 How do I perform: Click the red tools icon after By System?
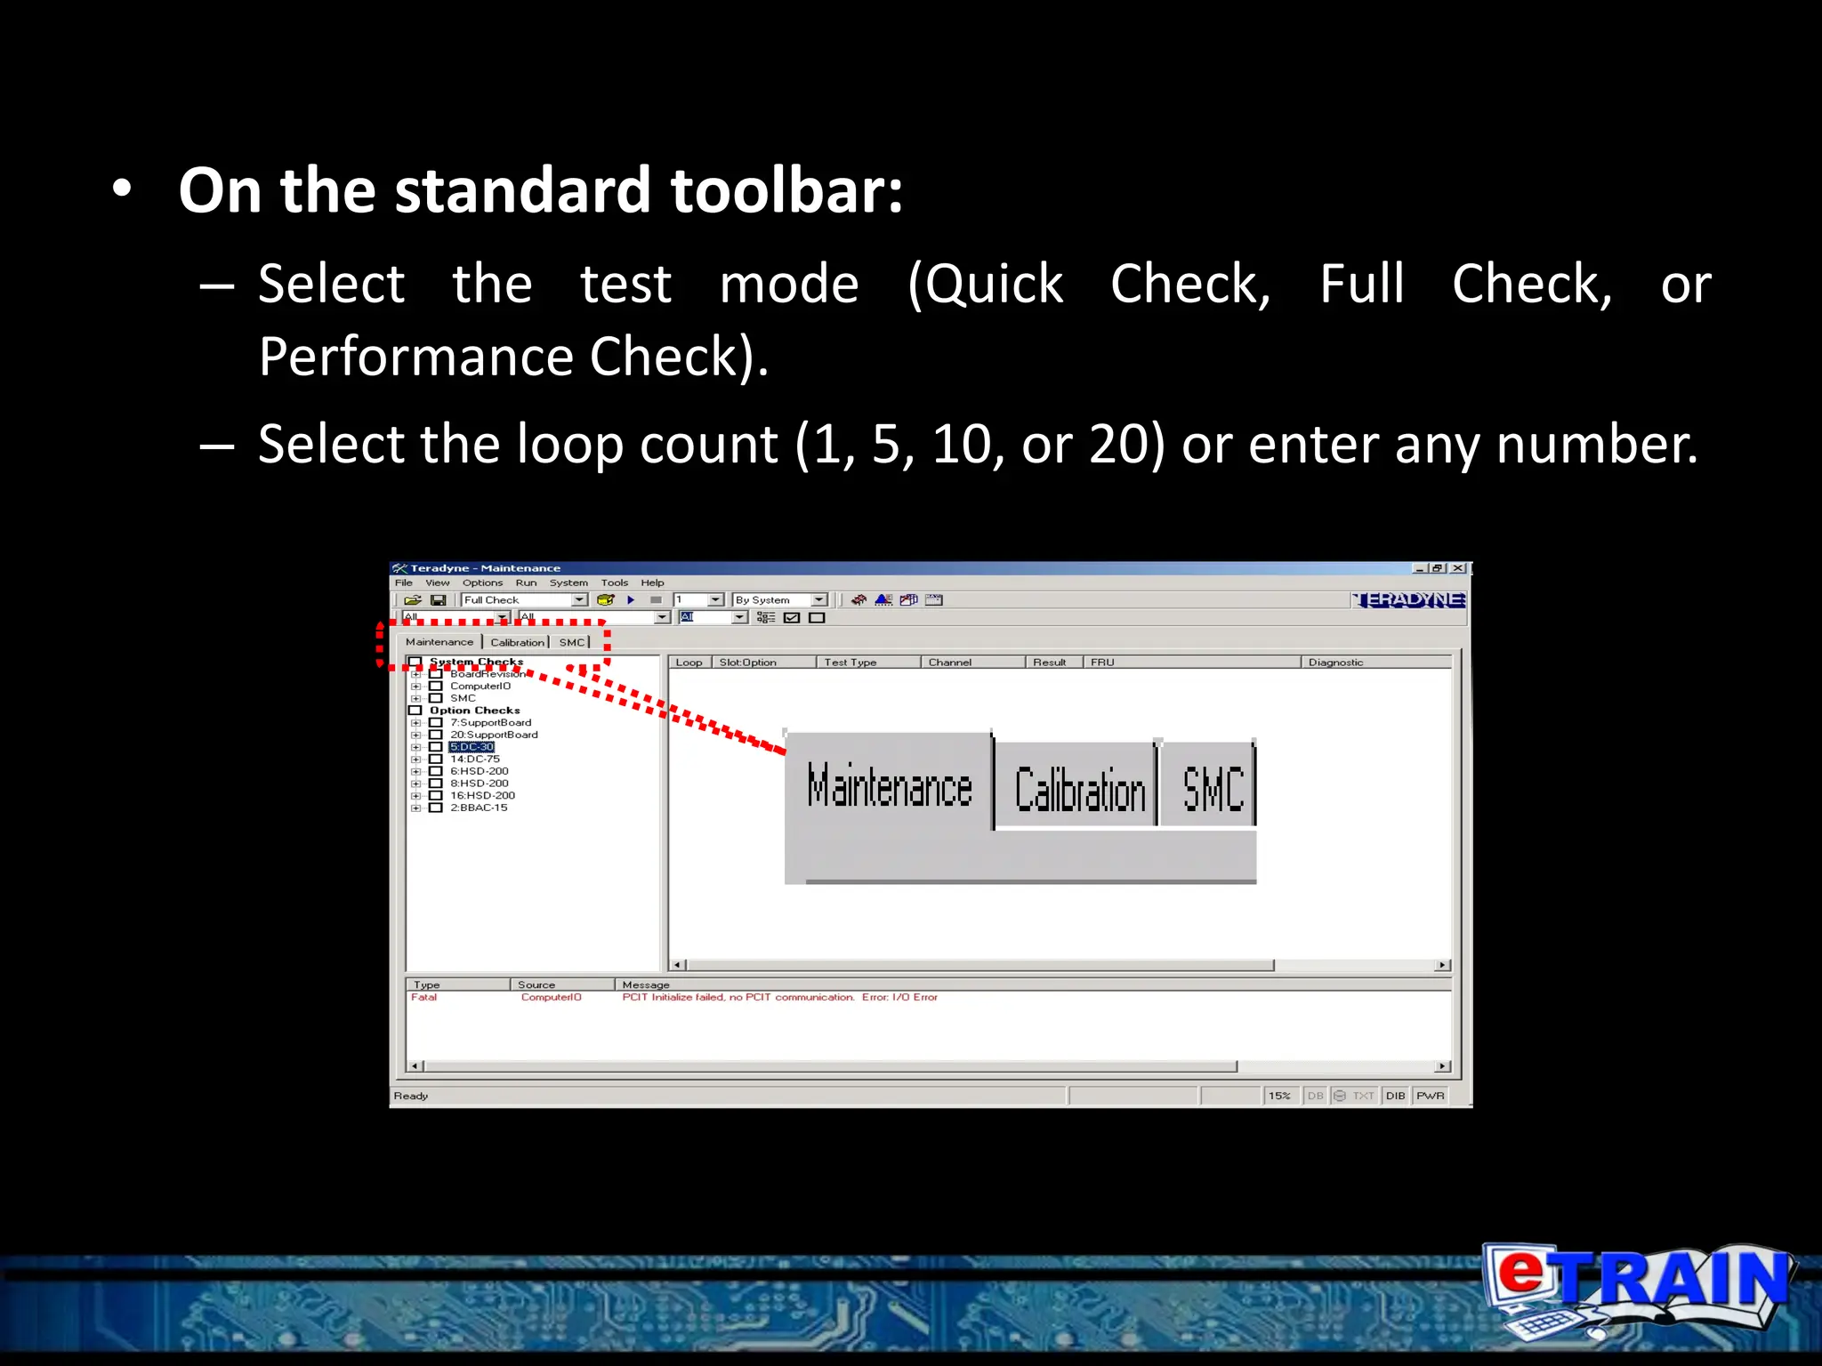point(859,599)
